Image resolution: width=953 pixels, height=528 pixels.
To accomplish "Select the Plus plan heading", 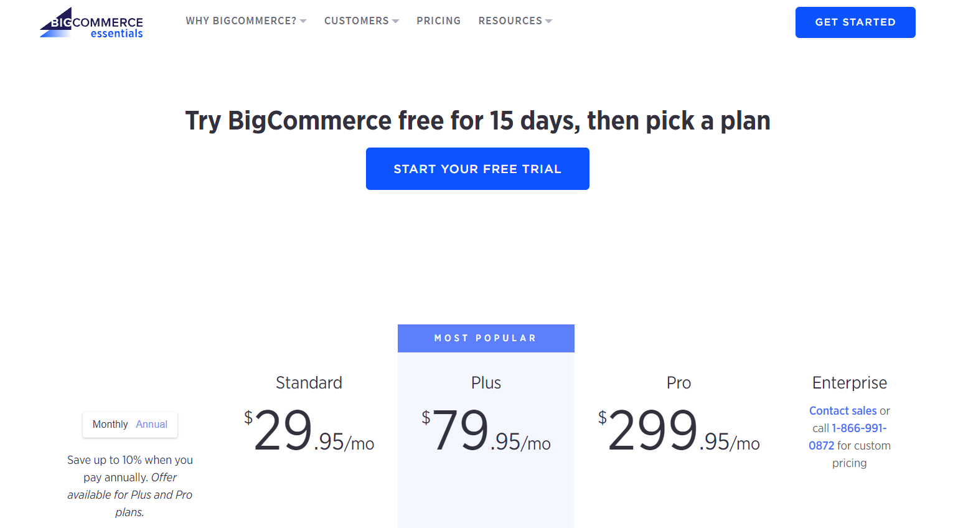I will point(486,382).
